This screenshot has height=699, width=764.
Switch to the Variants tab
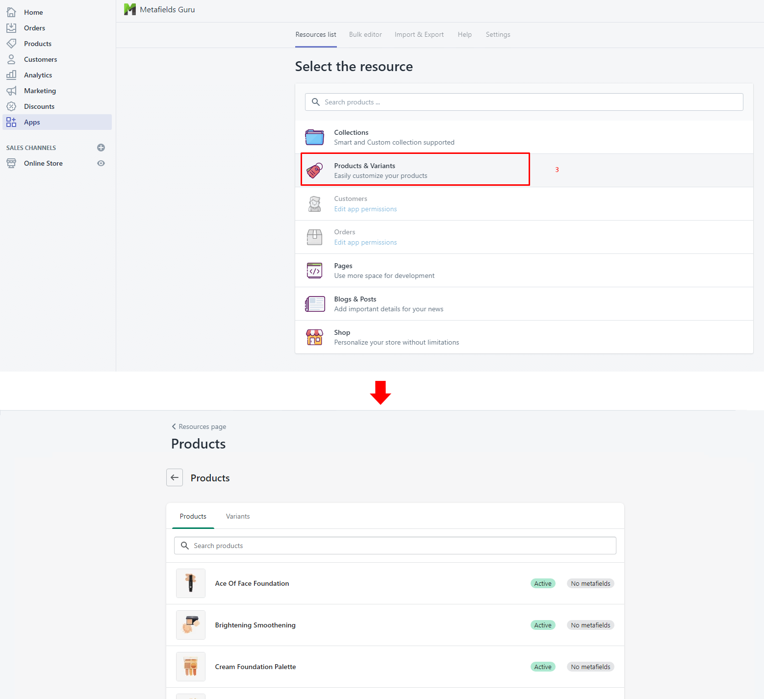coord(238,516)
